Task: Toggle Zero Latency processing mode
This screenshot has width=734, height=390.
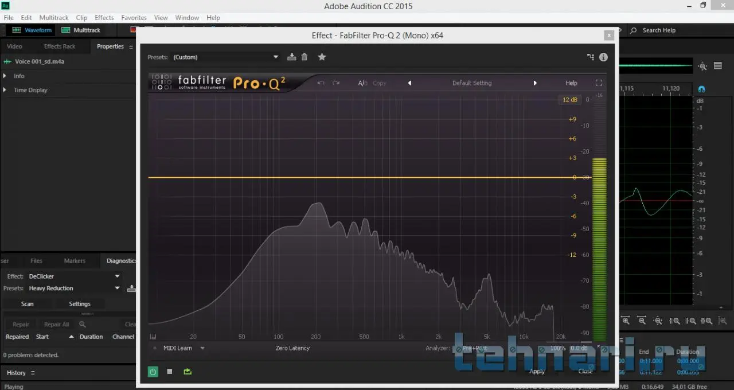Action: pos(292,348)
